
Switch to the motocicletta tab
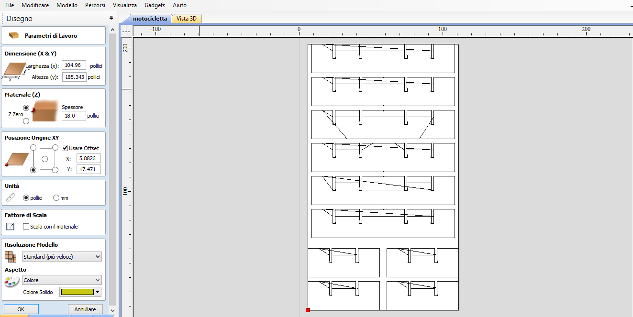point(150,19)
